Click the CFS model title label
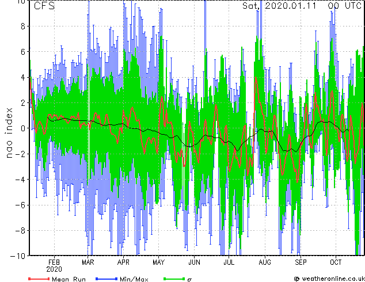Image resolution: width=365 pixels, height=282 pixels. [x=44, y=6]
